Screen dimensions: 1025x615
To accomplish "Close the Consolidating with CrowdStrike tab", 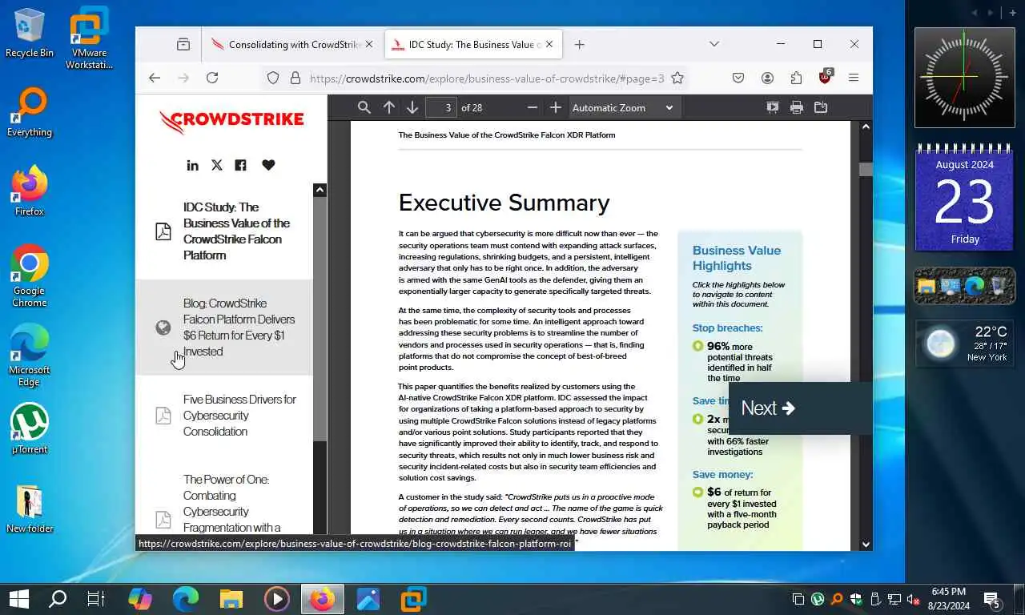I will point(369,45).
